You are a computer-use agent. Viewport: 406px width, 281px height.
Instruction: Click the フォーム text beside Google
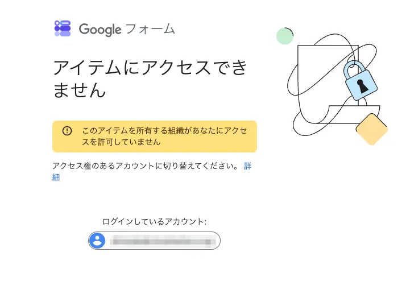pyautogui.click(x=151, y=29)
